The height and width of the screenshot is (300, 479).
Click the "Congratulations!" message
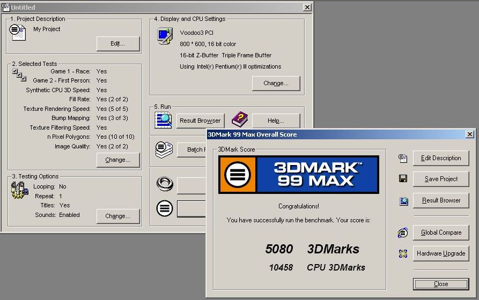pyautogui.click(x=298, y=206)
